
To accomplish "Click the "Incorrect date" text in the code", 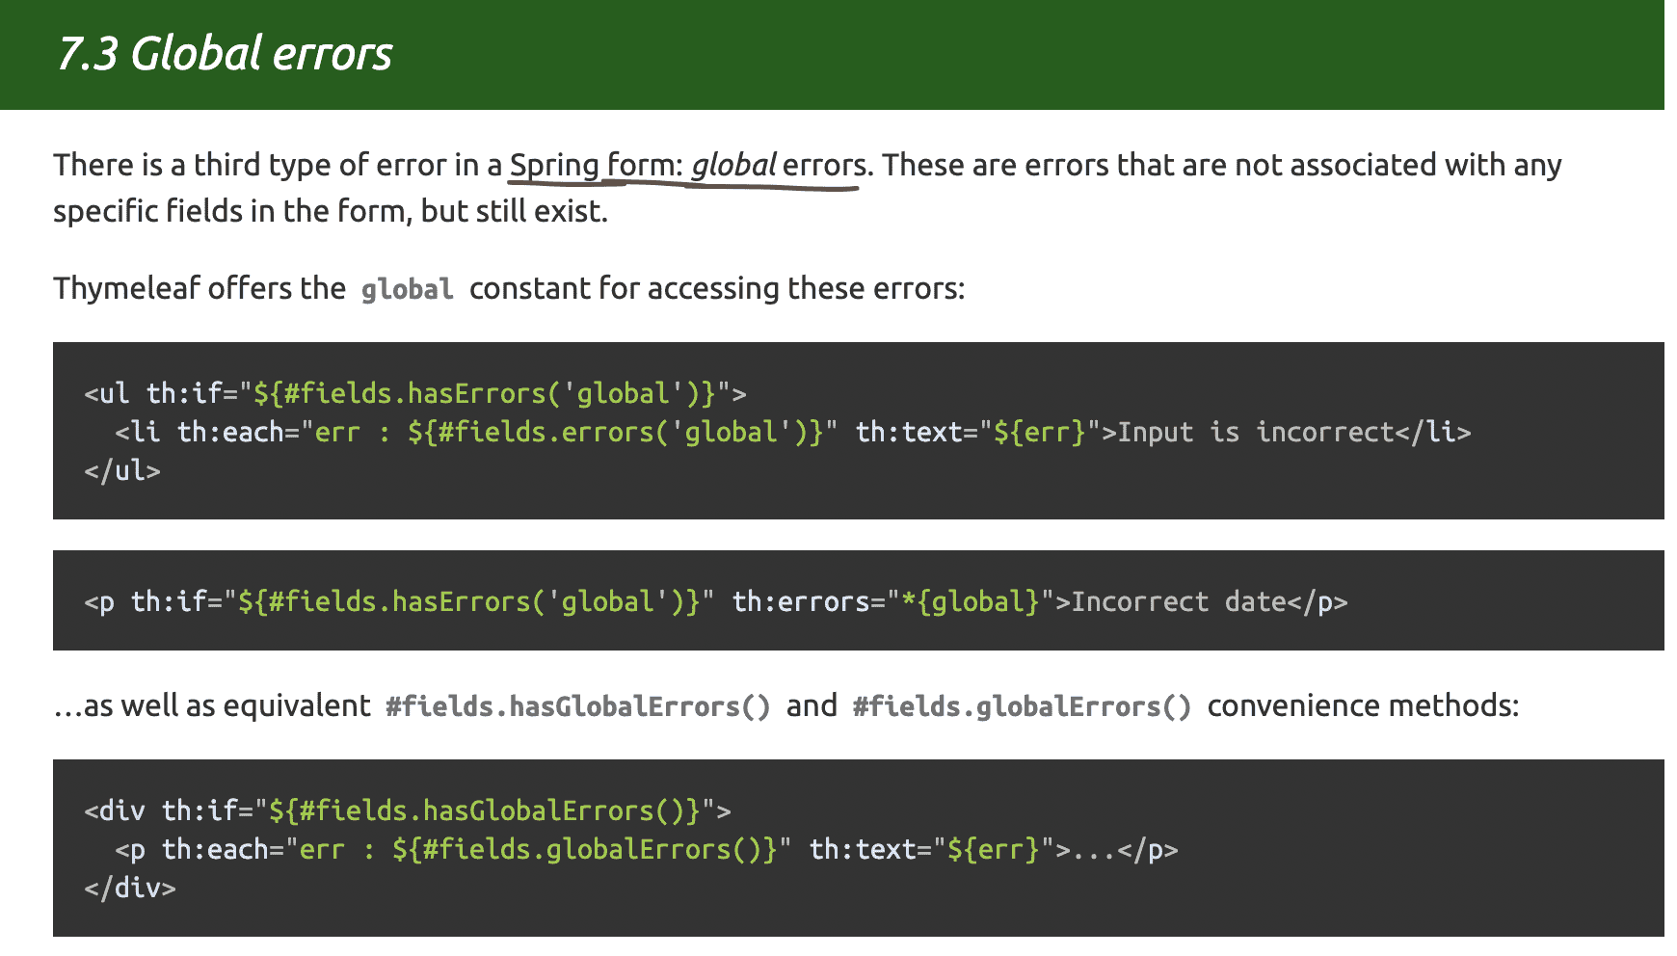I will [1179, 601].
